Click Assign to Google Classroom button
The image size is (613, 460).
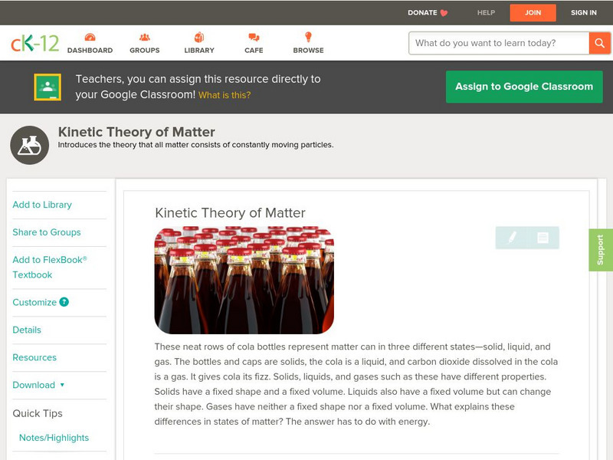(x=524, y=87)
